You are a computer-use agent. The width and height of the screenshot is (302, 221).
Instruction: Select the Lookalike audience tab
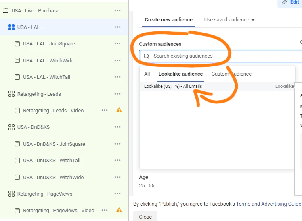(x=180, y=74)
